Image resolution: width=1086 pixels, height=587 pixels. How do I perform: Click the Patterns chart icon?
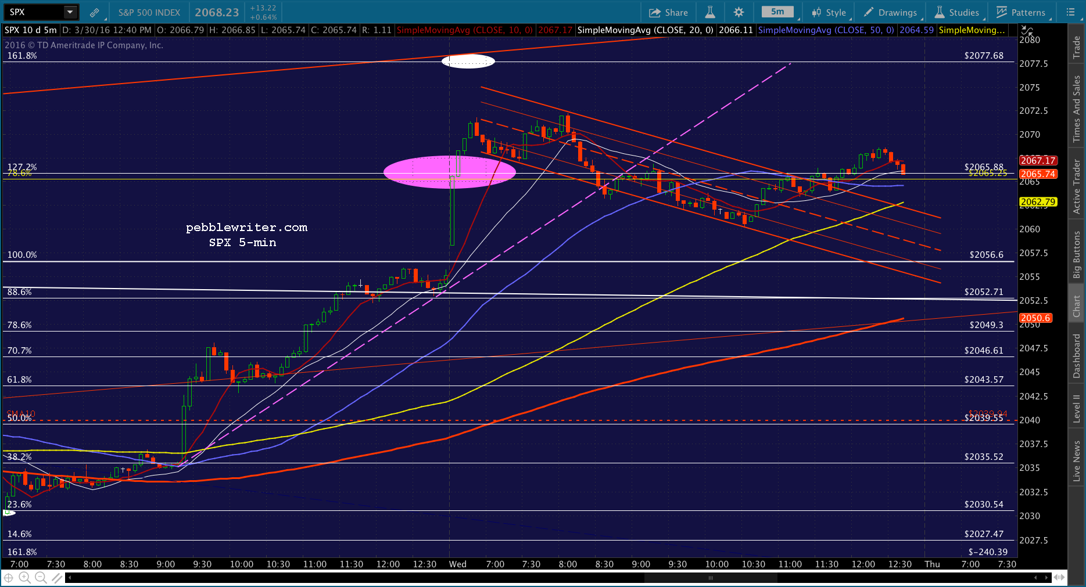[1002, 12]
